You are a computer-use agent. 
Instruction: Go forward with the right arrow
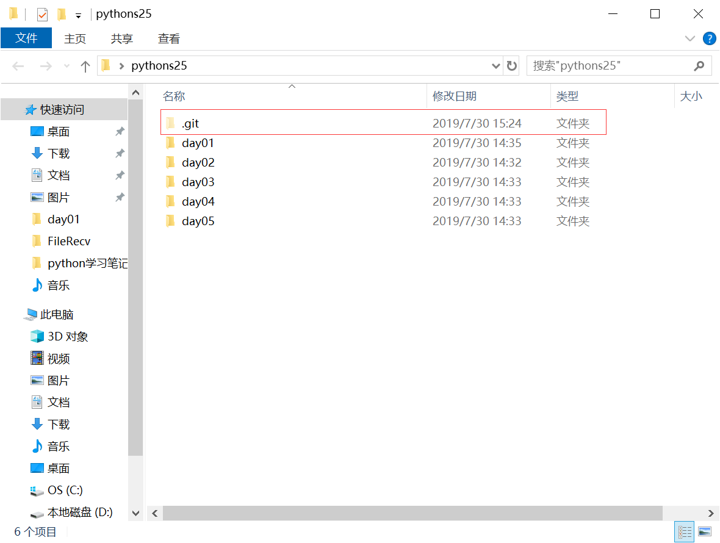46,66
